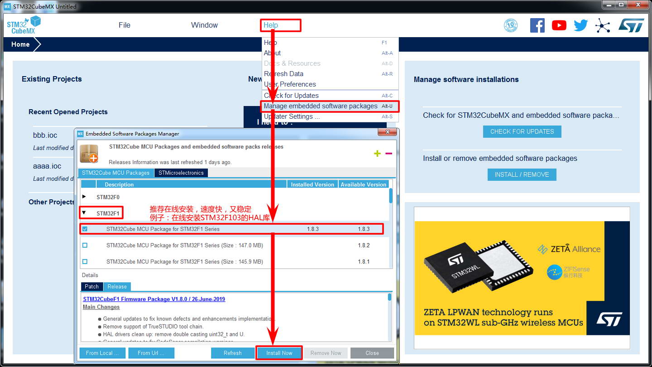652x367 pixels.
Task: Check the STM32F1 package version 1.8.1
Action: [85, 262]
